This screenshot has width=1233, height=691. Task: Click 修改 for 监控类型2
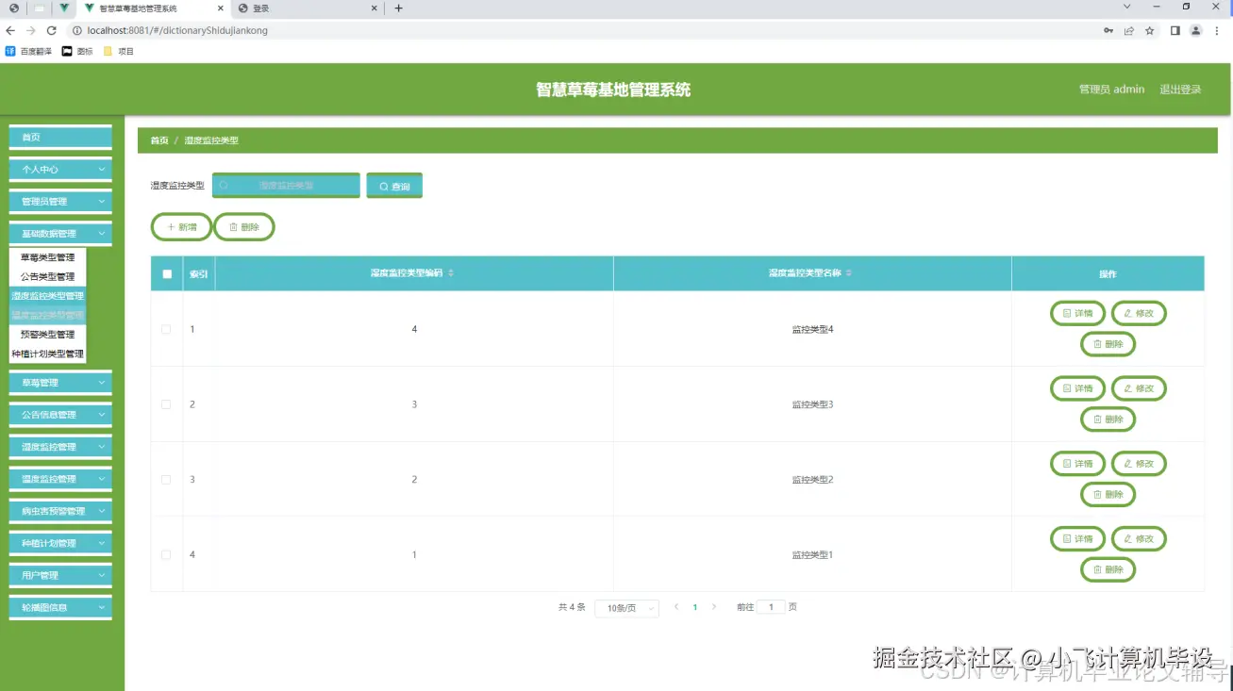coord(1139,464)
